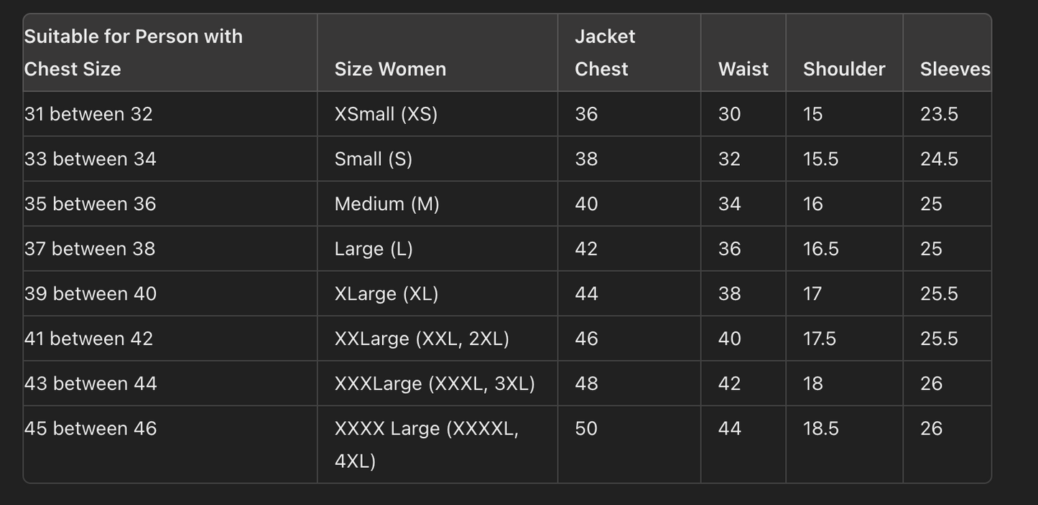Select the "XLarge (XL)" size cell
Screen dimensions: 1038x505
tap(386, 293)
